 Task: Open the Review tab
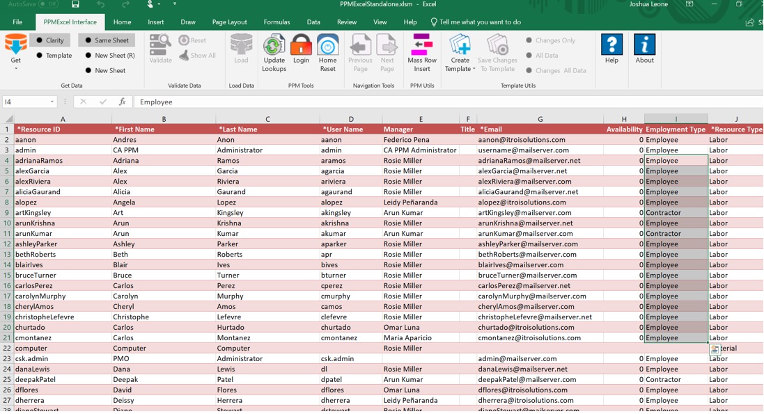pos(346,22)
